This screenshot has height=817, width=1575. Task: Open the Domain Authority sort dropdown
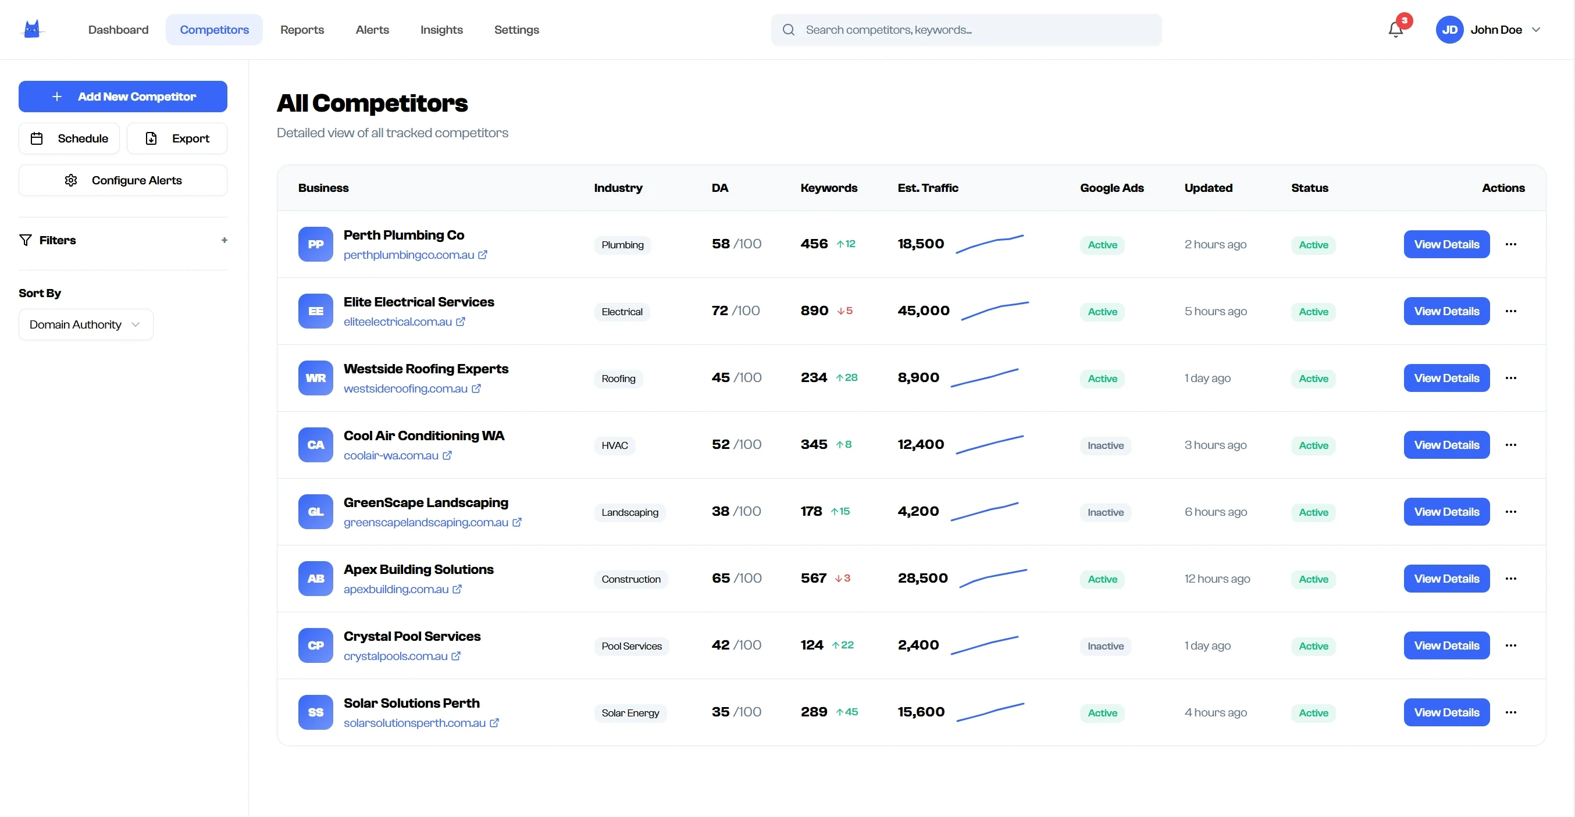pos(85,324)
